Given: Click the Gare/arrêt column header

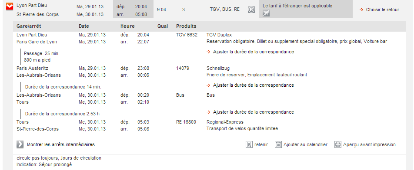Looking at the screenshot, I should pos(29,26).
